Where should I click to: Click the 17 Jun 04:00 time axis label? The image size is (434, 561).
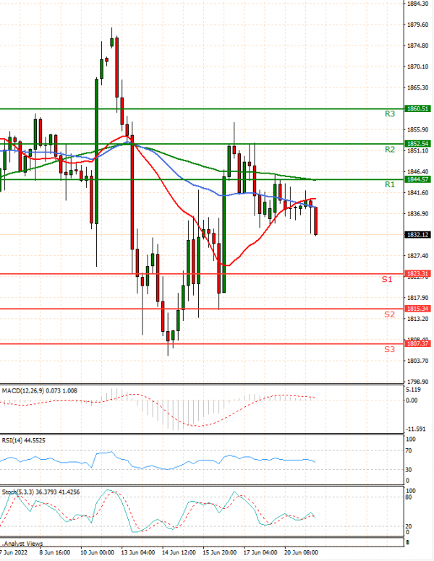pyautogui.click(x=260, y=553)
